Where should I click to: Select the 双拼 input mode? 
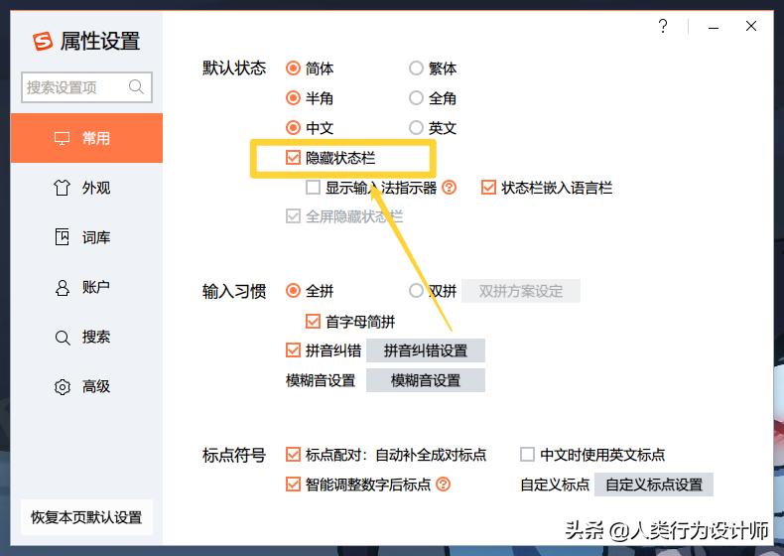pos(416,291)
